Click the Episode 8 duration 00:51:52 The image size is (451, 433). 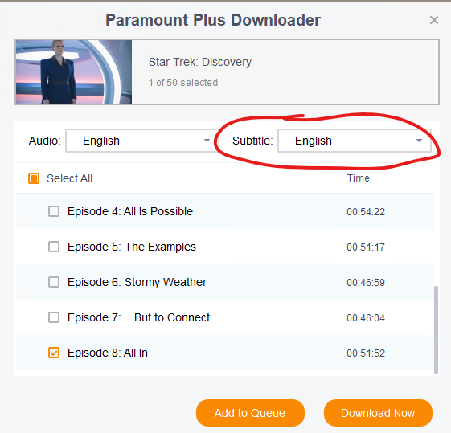[366, 353]
